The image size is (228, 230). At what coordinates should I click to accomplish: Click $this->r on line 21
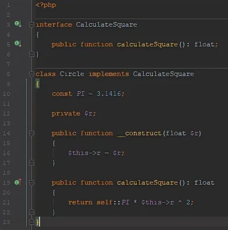[x=158, y=202]
